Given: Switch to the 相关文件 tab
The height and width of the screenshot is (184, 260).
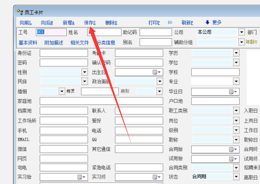Looking at the screenshot, I should [79, 42].
